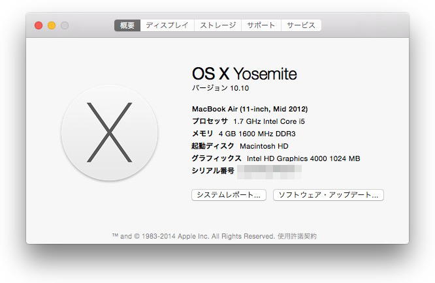Show the サービス tab
The width and height of the screenshot is (435, 283).
[x=300, y=25]
